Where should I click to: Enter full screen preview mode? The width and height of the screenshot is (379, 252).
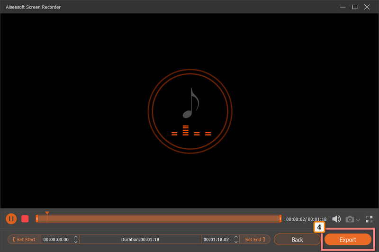pos(369,219)
